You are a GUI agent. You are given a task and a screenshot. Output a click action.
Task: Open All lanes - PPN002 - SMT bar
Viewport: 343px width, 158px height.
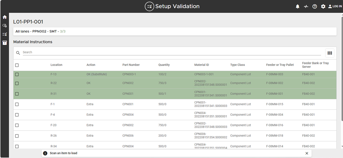pyautogui.click(x=175, y=32)
